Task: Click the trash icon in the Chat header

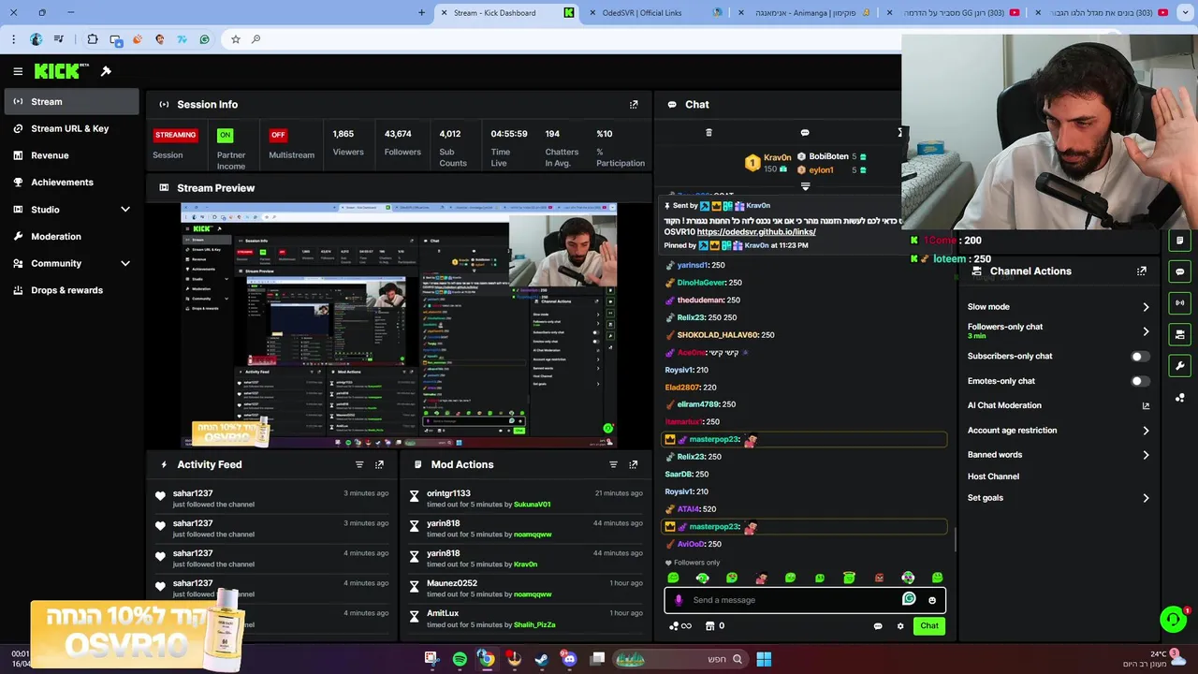Action: click(709, 133)
